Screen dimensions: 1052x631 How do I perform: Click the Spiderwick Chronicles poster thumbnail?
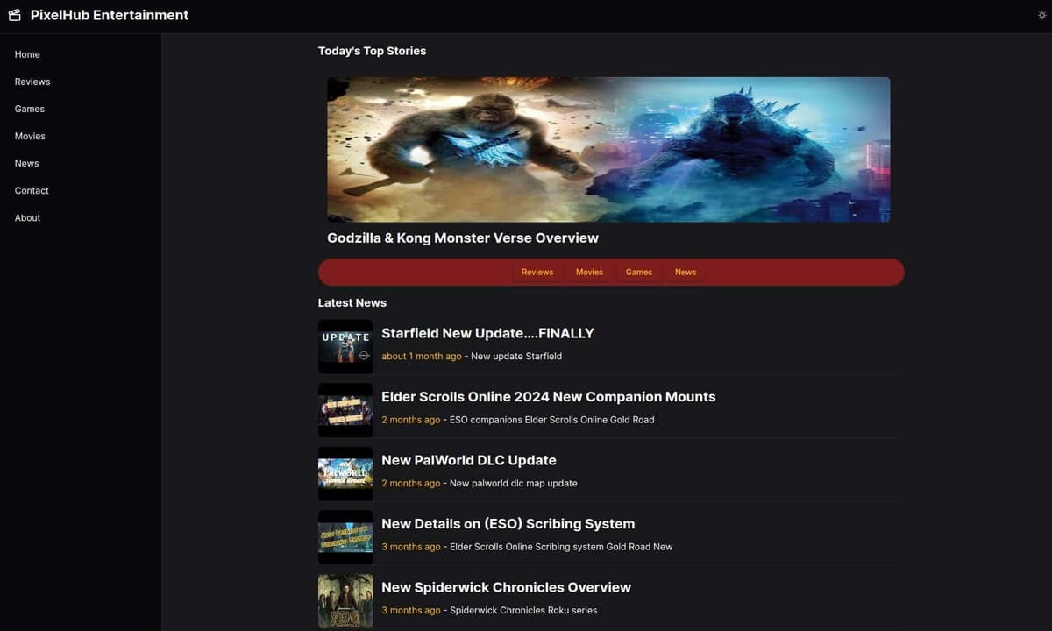coord(345,601)
